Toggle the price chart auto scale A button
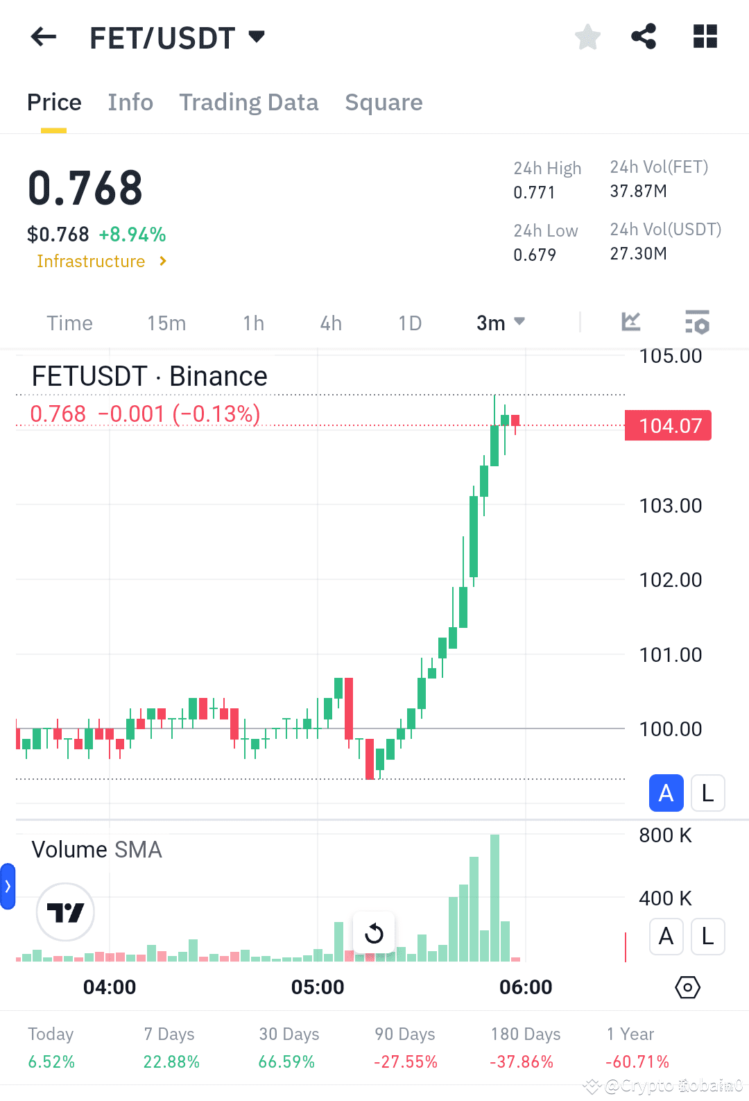 tap(666, 793)
